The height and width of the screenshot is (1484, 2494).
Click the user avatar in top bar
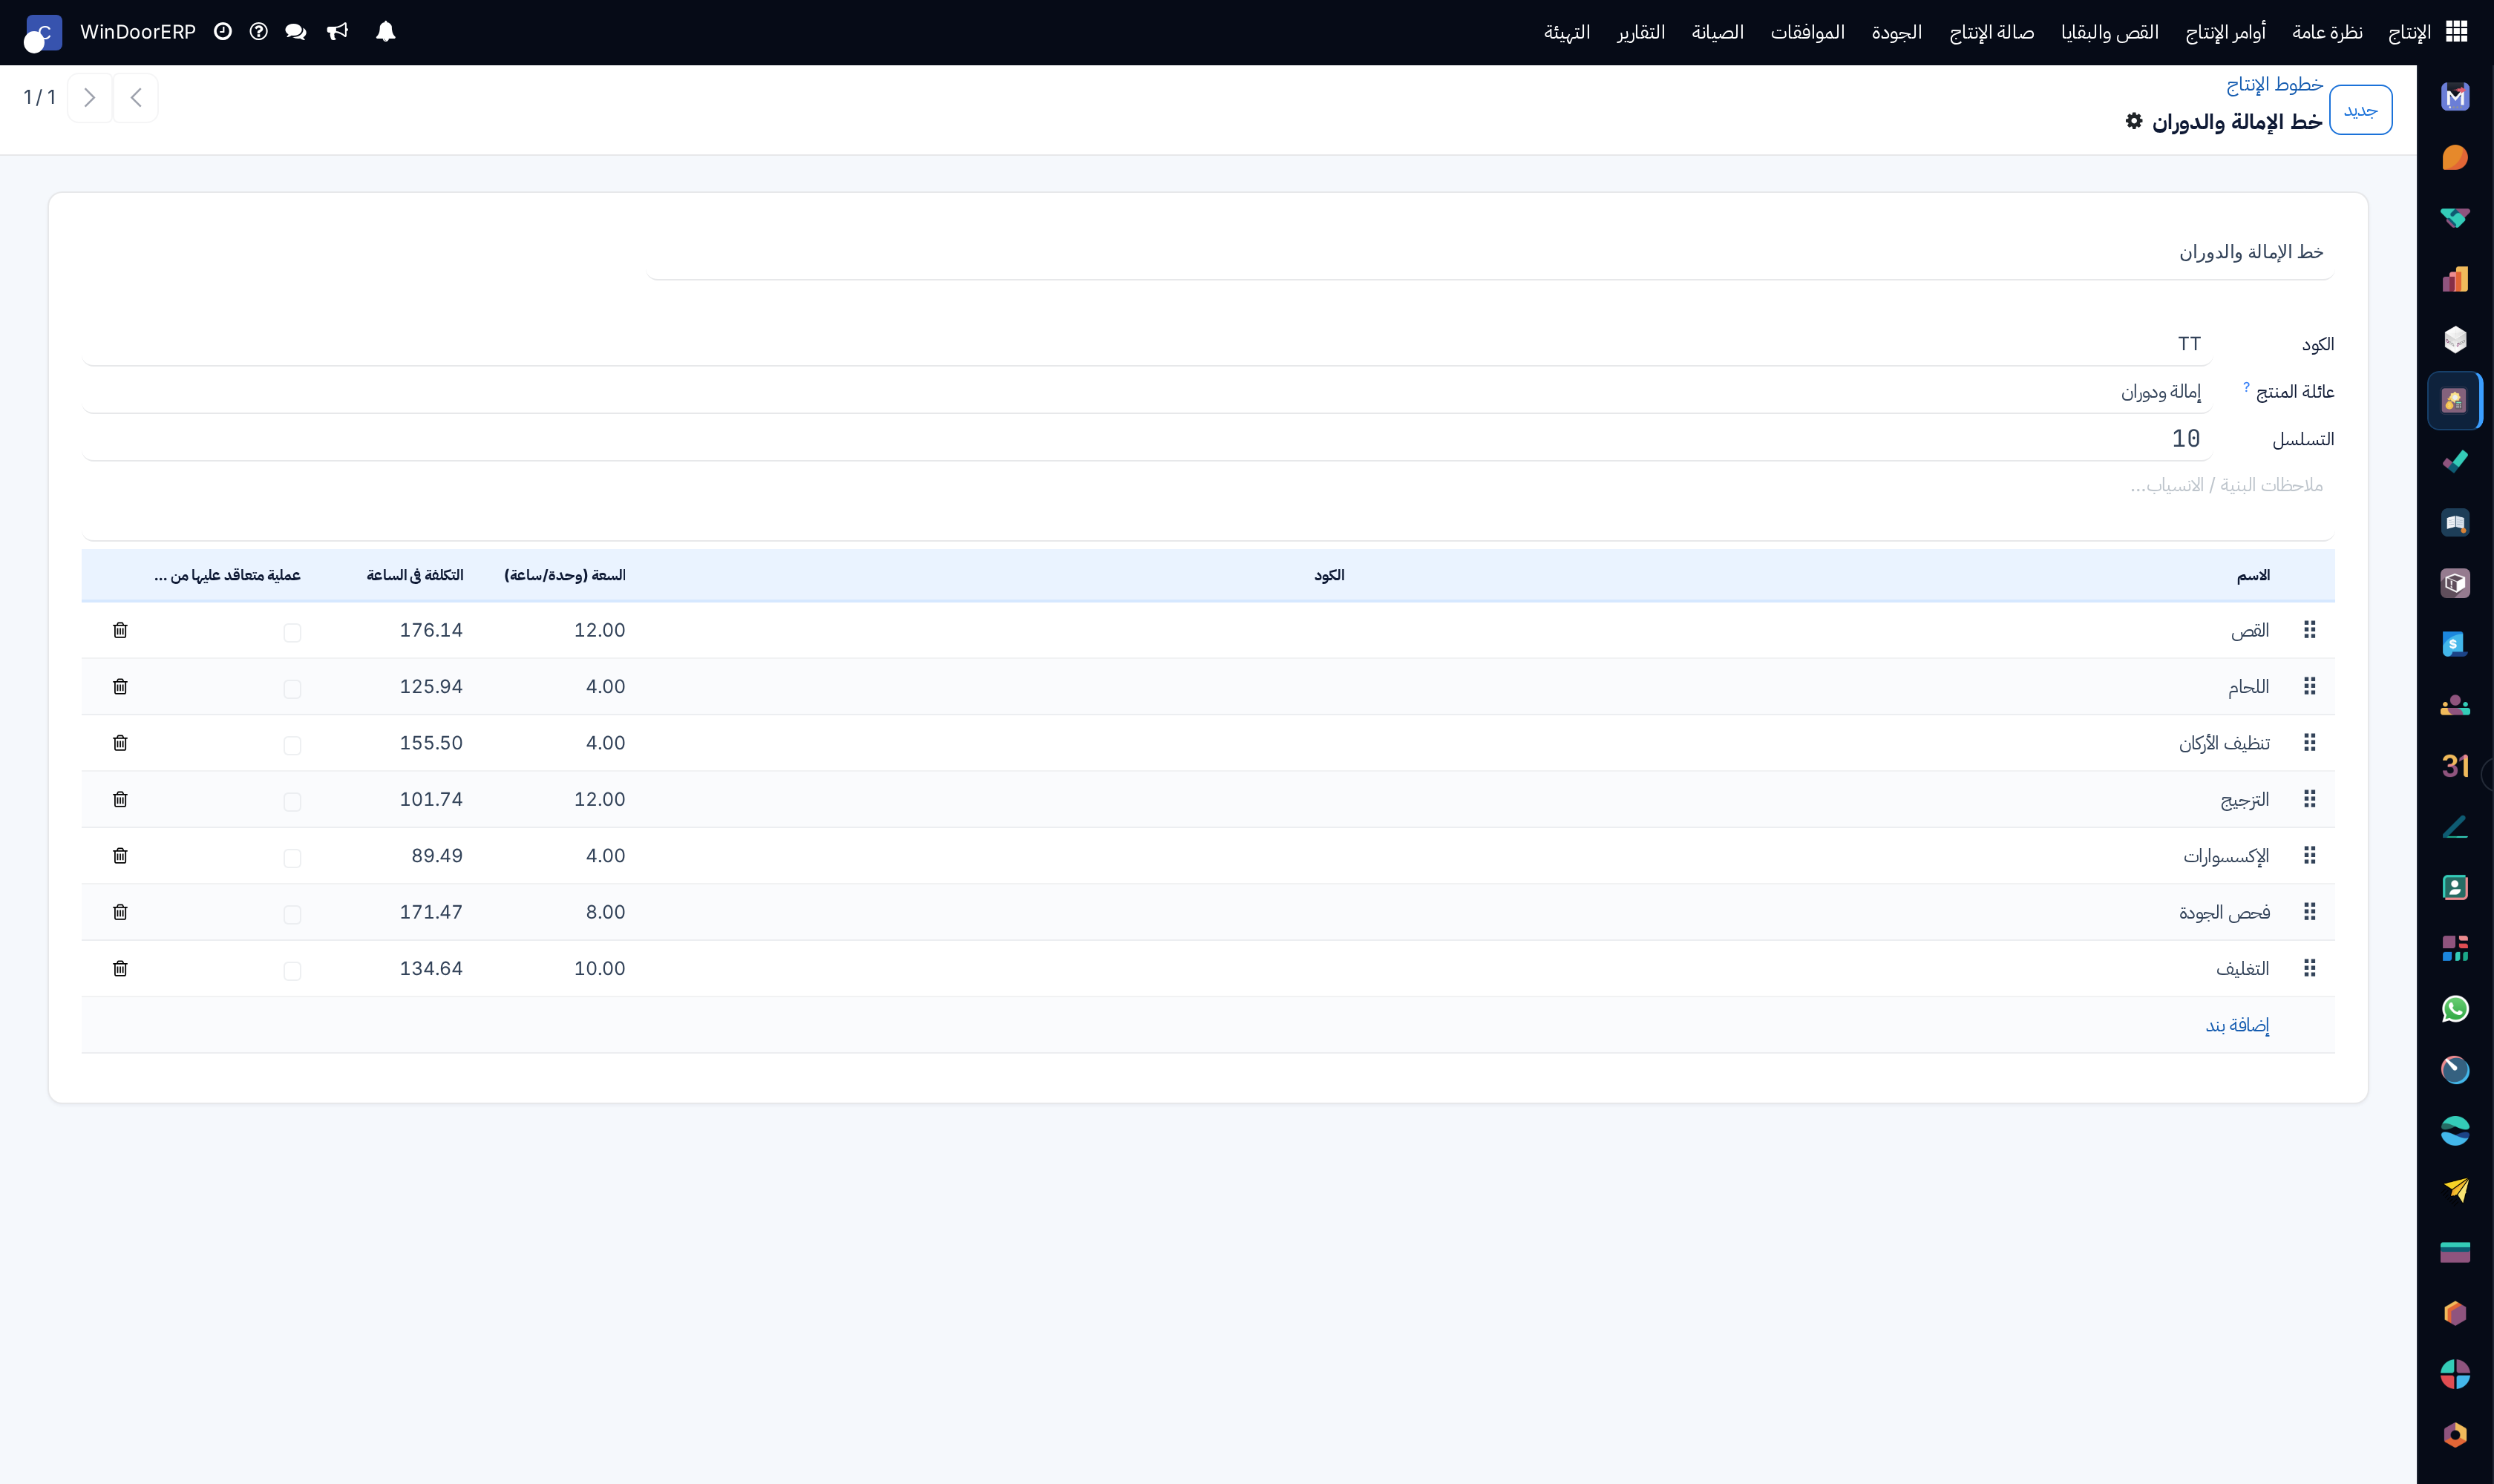click(x=42, y=33)
